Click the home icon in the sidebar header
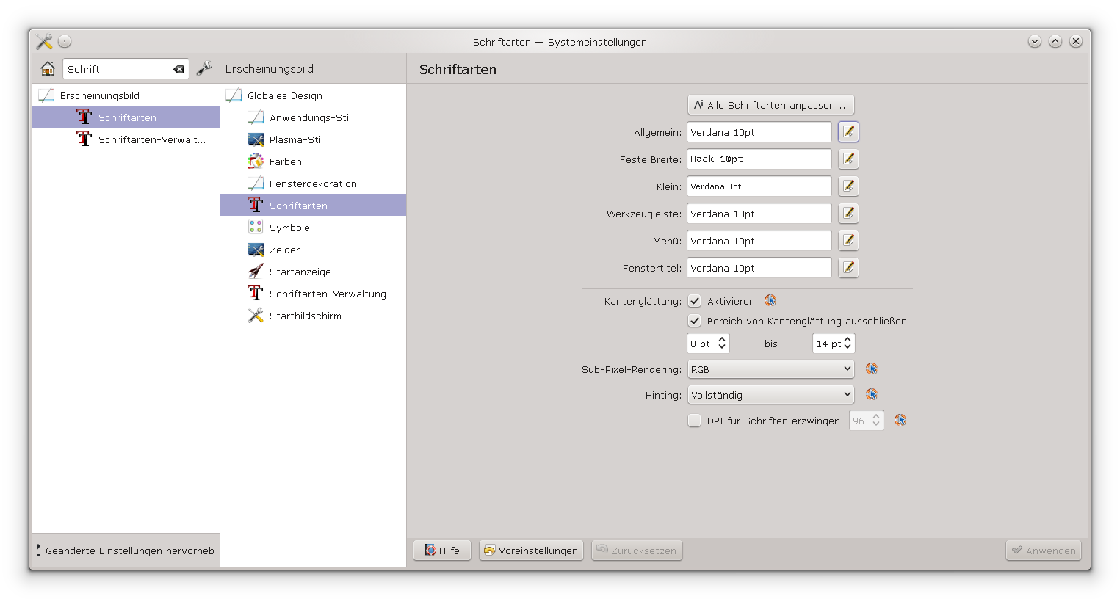The height and width of the screenshot is (599, 1120). tap(48, 69)
